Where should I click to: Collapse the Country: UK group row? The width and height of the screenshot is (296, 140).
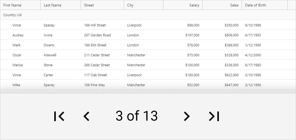[13, 15]
